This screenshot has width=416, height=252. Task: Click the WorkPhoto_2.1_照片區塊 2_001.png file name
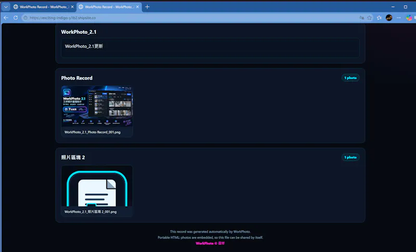tap(90, 211)
